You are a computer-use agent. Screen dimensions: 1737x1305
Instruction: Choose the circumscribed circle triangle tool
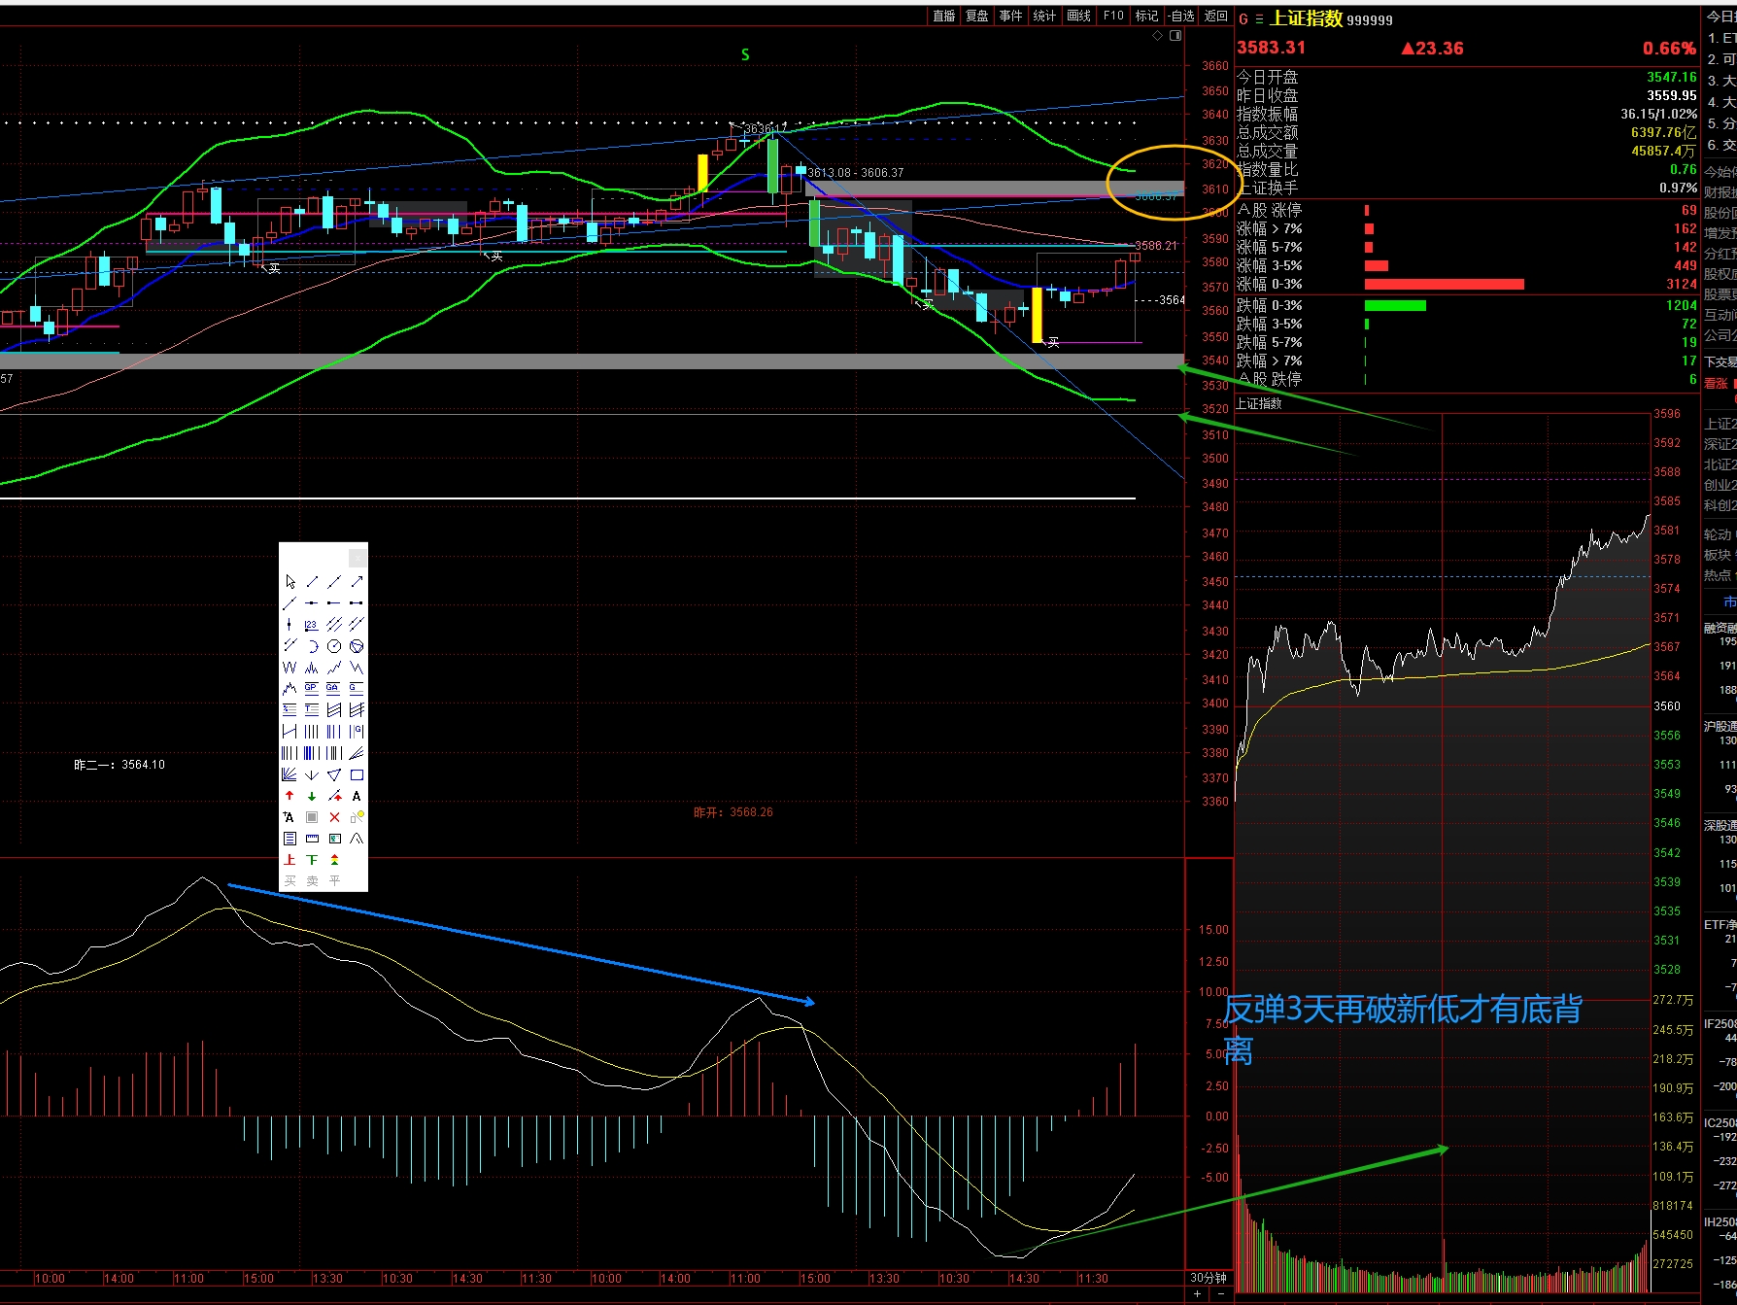[x=357, y=646]
